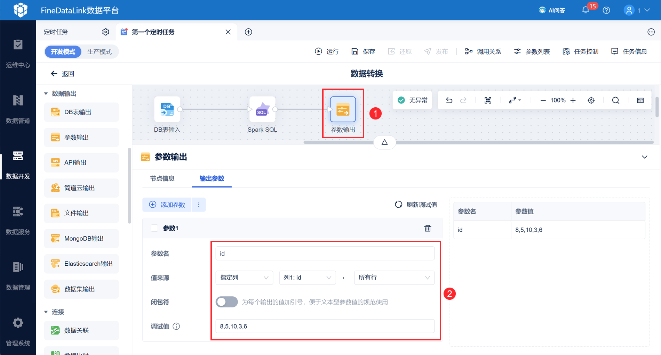The width and height of the screenshot is (661, 355).
Task: Open 管理系统 in the sidebar
Action: (18, 332)
